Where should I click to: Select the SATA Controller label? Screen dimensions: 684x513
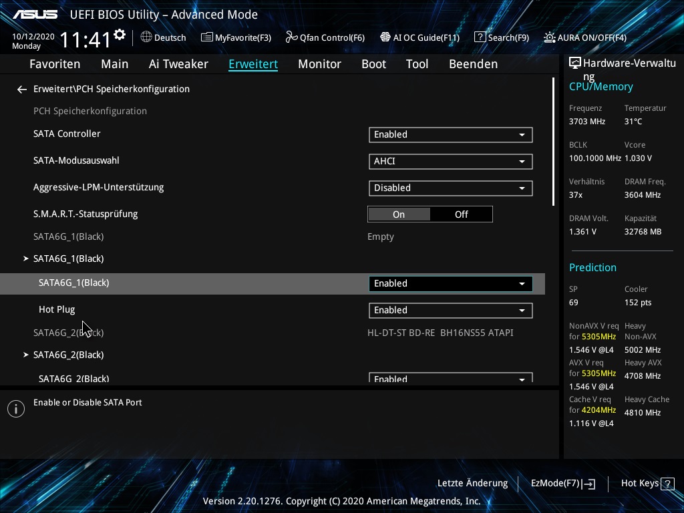(x=67, y=134)
